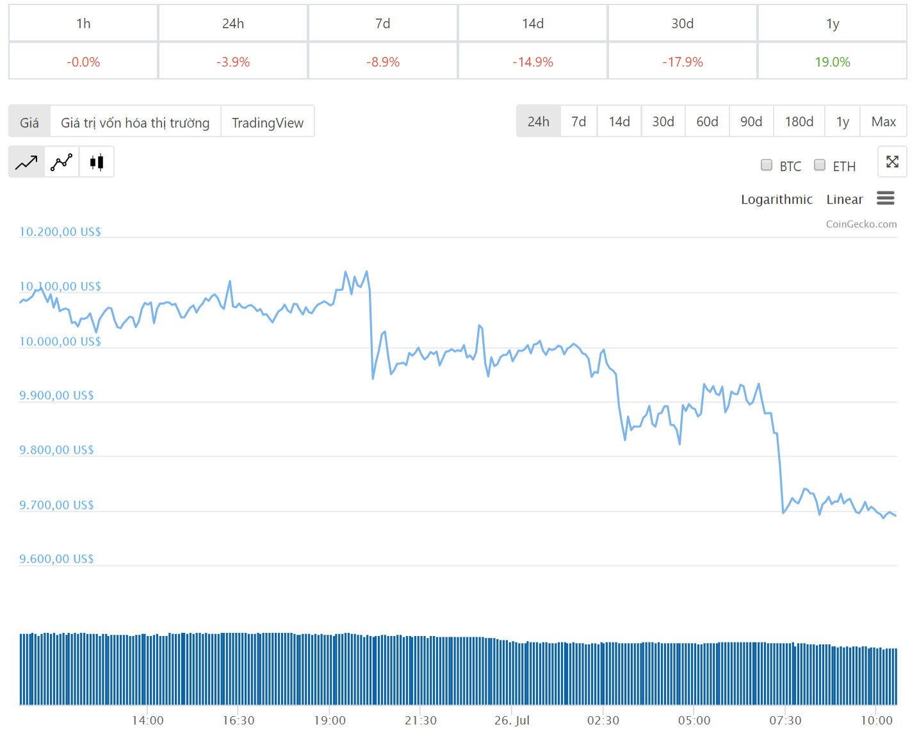Switch chart scale to Linear
Screen dimensions: 919x736
pos(845,199)
